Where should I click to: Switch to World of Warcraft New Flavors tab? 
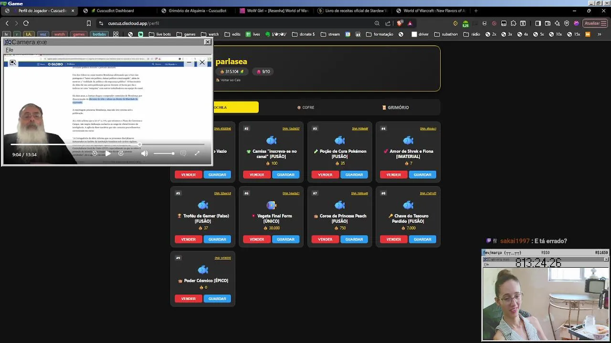[x=432, y=10]
